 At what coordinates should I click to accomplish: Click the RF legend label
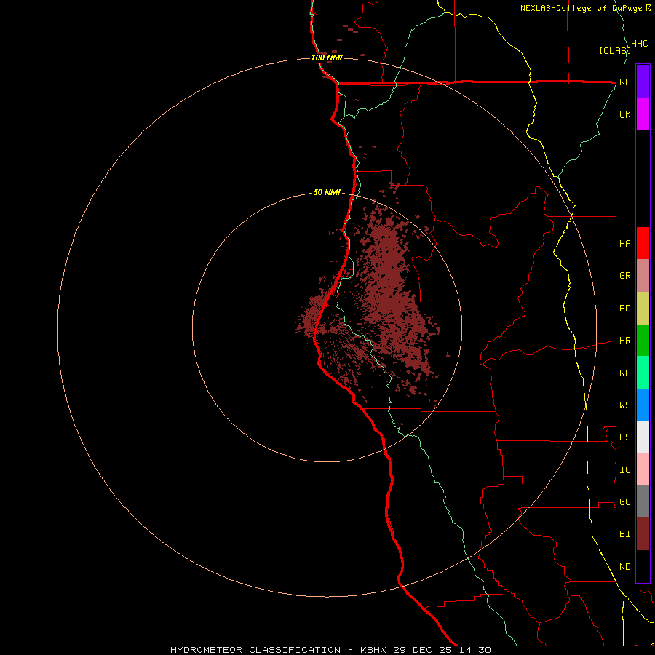pos(625,82)
